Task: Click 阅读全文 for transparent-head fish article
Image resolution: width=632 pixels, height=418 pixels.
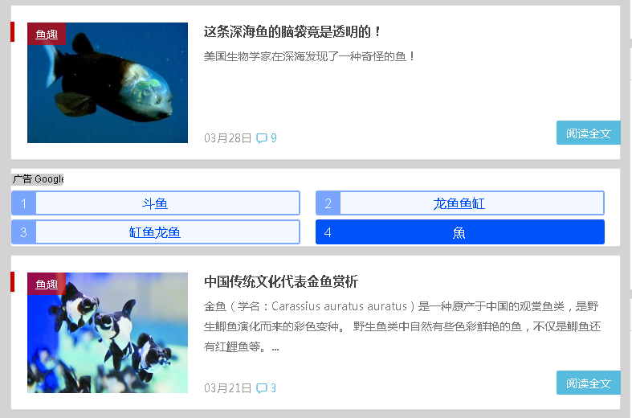Action: point(589,133)
